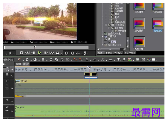Click the Rewind double-arrow button
166x122 pixels.
point(27,53)
